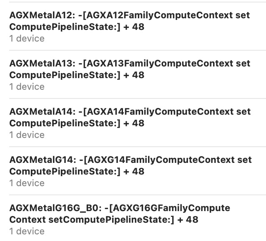
Task: Click "+ 48" offset in the AGXMetalA14 row
Action: click(x=133, y=123)
